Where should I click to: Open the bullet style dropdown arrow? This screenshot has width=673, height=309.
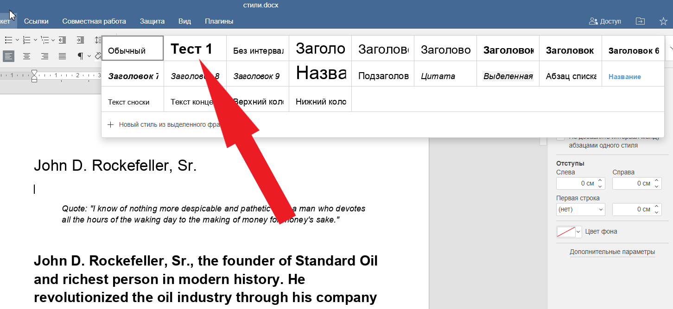17,40
